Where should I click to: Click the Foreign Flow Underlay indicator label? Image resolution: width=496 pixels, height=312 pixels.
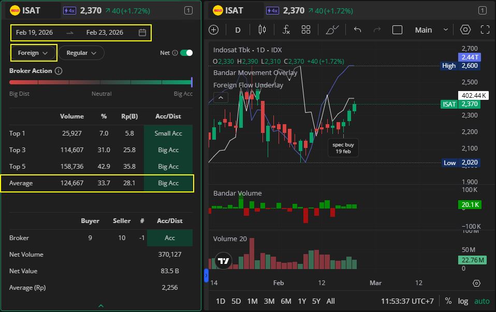click(x=248, y=85)
